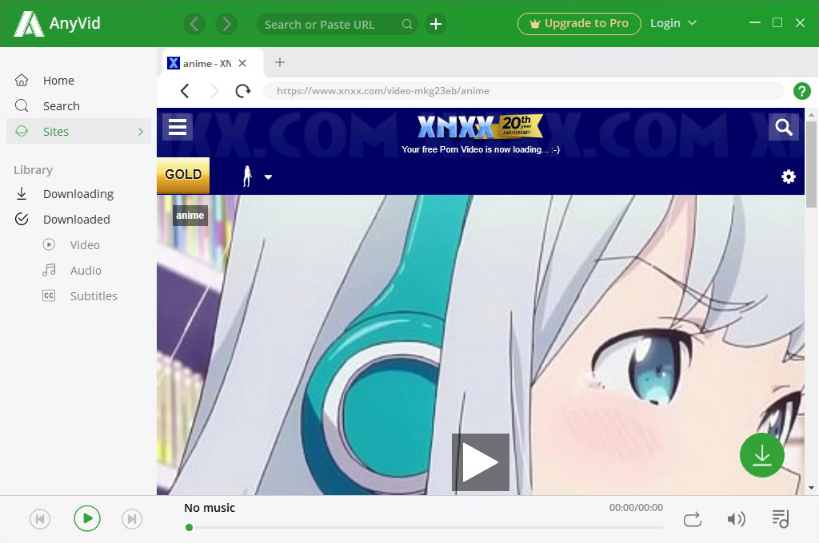Skip to the next track
The image size is (819, 543).
[132, 519]
